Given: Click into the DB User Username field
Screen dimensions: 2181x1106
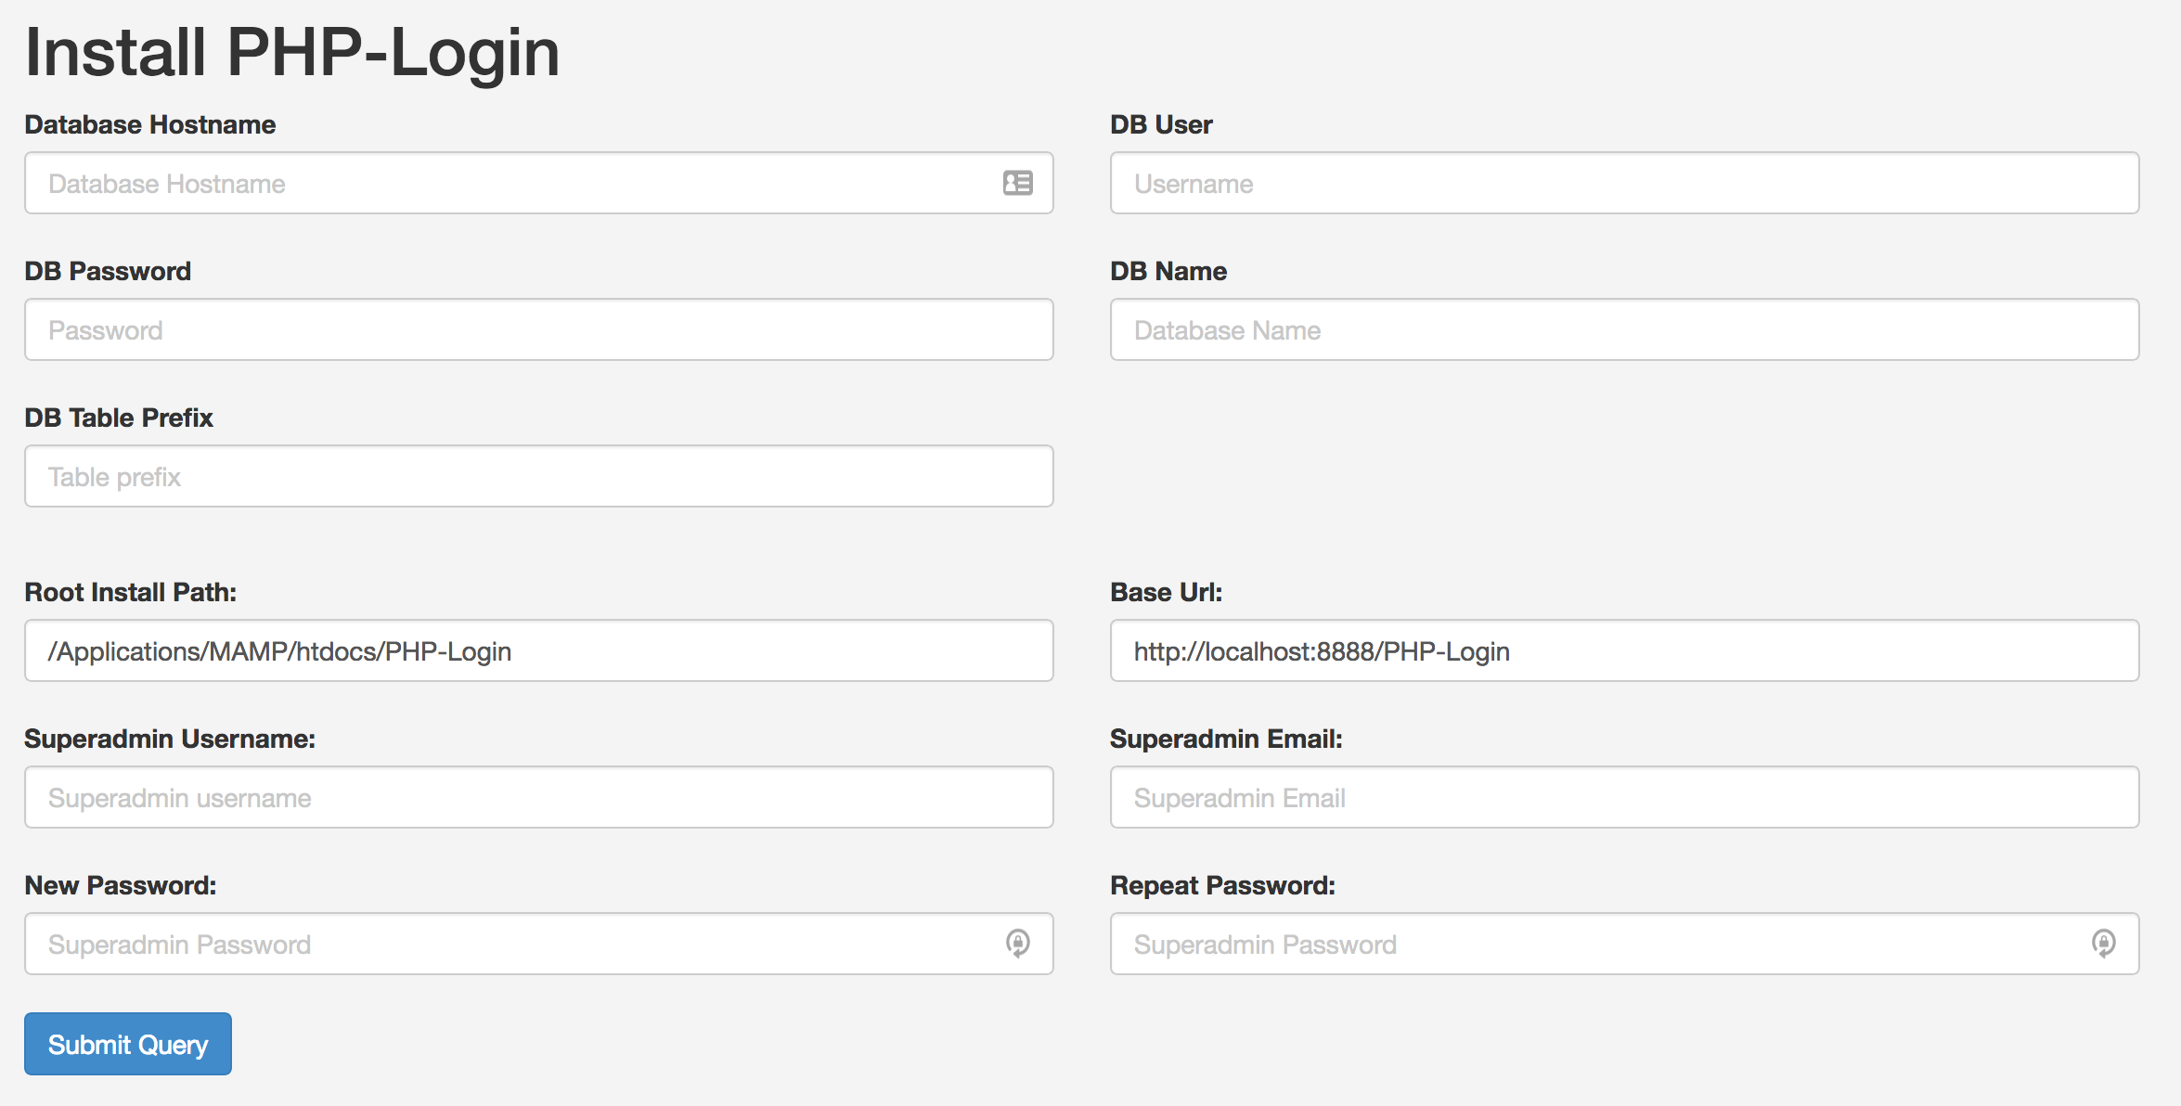Looking at the screenshot, I should (1624, 183).
